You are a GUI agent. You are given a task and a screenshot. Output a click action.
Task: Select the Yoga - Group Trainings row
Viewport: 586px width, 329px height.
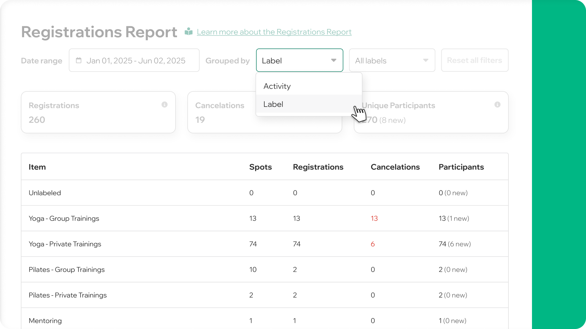click(64, 218)
